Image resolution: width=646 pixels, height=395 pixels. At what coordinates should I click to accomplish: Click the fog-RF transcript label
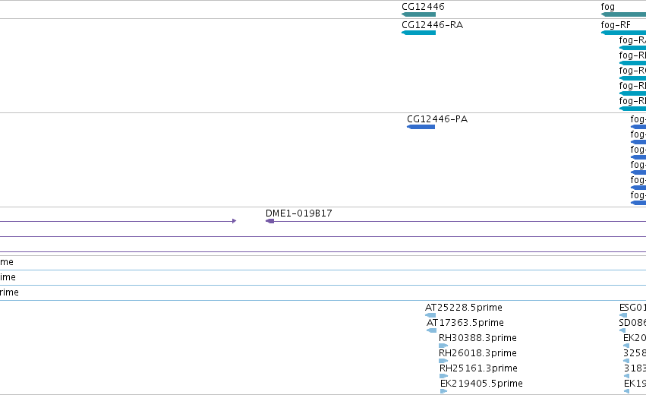616,25
